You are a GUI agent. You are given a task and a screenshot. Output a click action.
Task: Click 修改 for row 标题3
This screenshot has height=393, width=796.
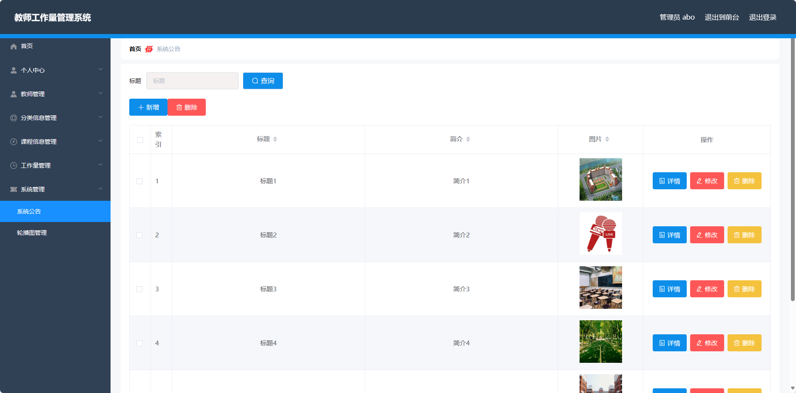pyautogui.click(x=707, y=289)
